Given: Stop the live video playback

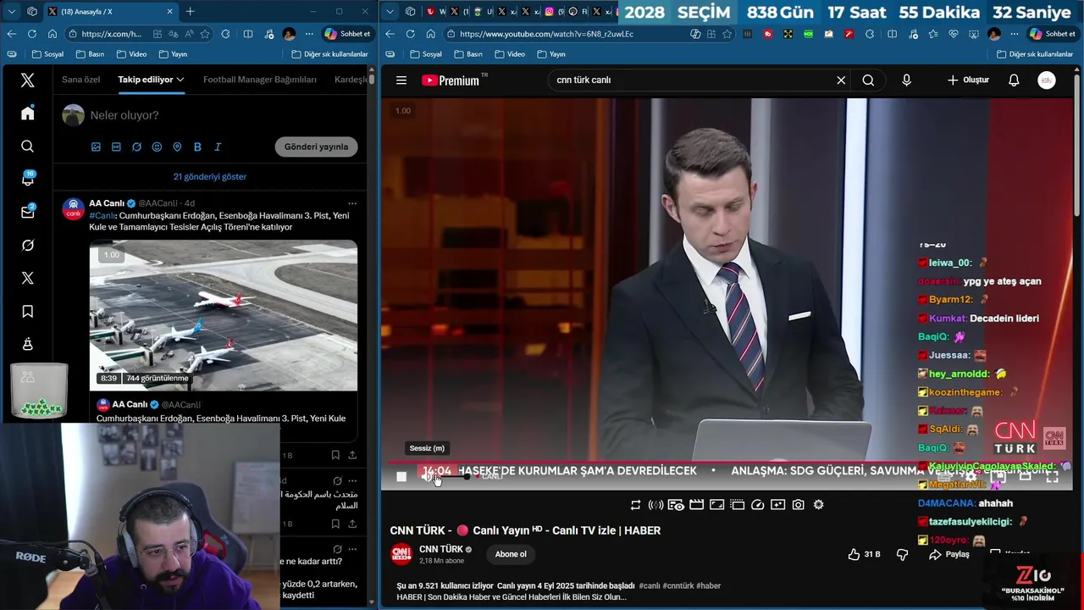Looking at the screenshot, I should point(401,476).
